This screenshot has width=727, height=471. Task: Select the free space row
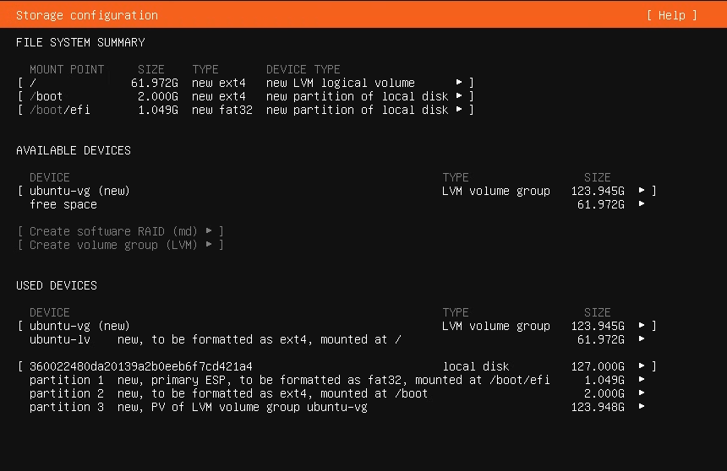click(x=337, y=204)
